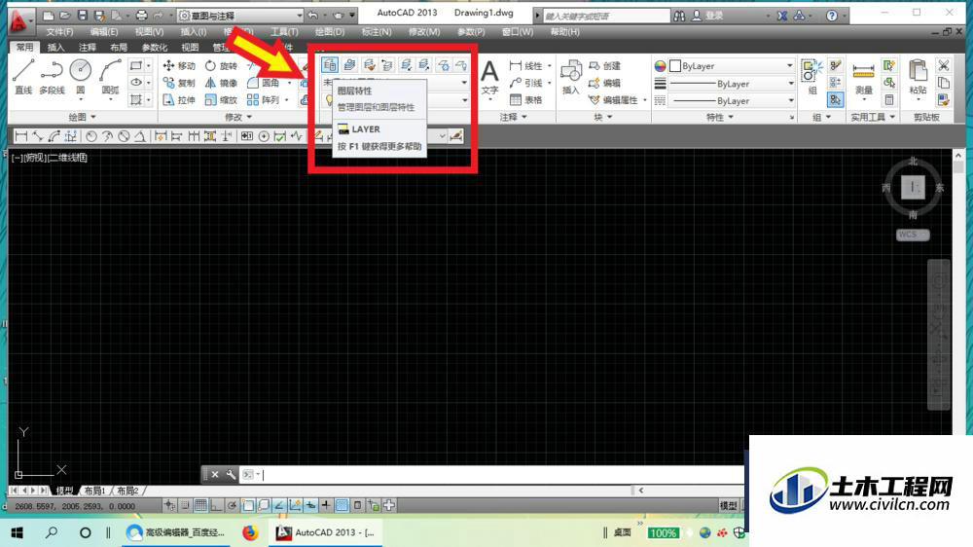Open the ByLayer linetype dropdown
Image resolution: width=973 pixels, height=547 pixels.
click(733, 100)
